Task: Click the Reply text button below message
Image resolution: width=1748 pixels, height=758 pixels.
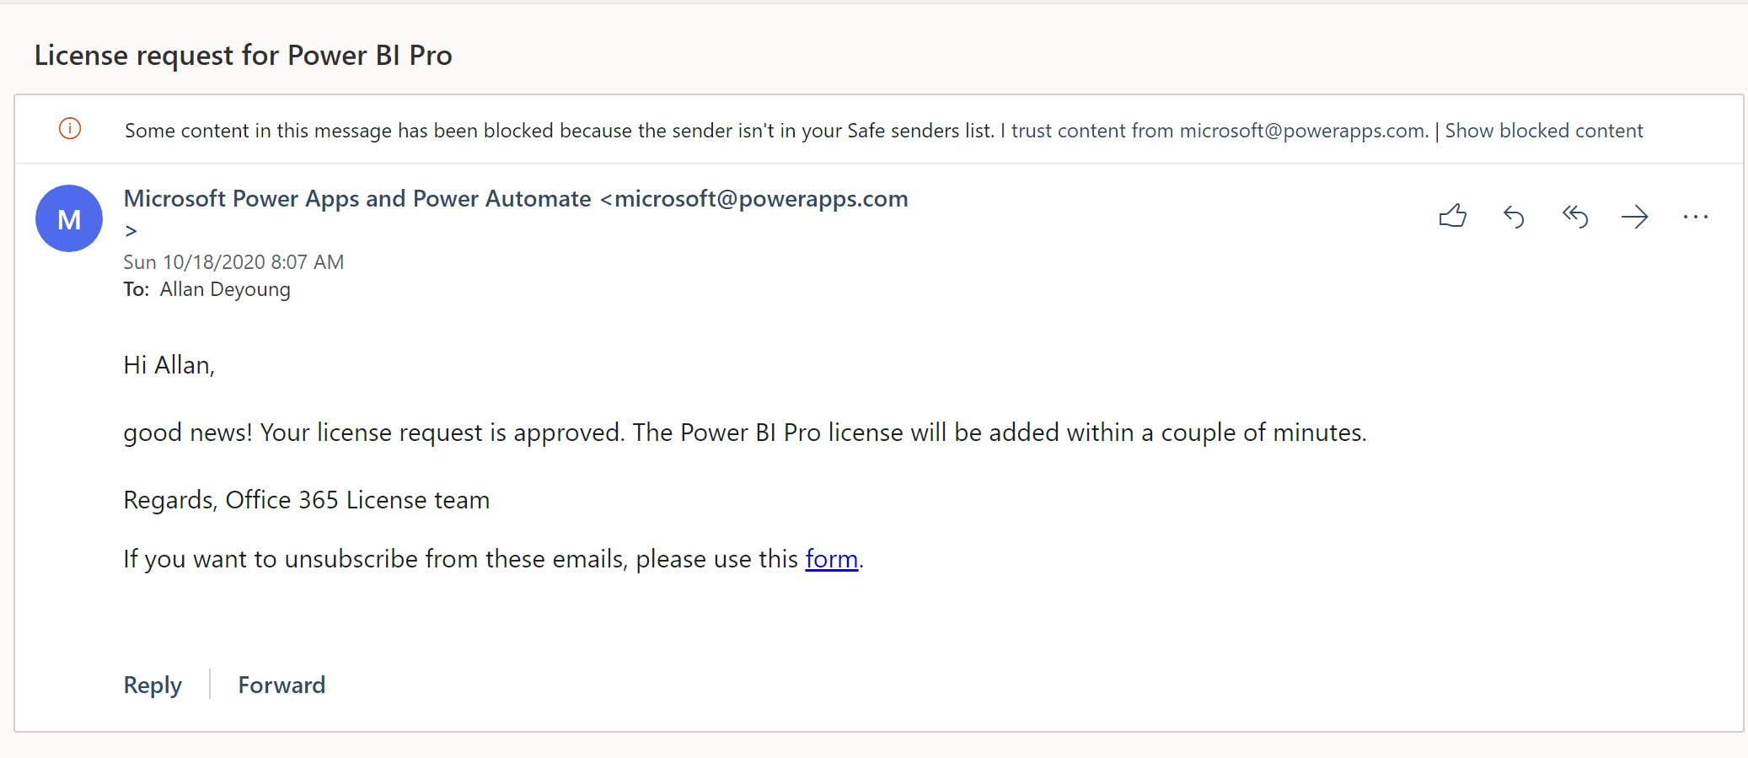Action: click(x=153, y=685)
